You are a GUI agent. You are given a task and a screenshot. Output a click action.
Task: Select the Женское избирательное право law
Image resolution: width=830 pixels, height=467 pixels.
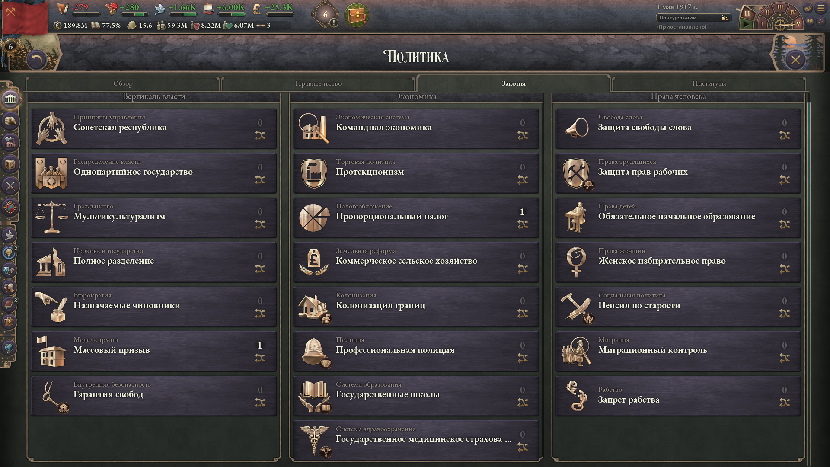[678, 262]
